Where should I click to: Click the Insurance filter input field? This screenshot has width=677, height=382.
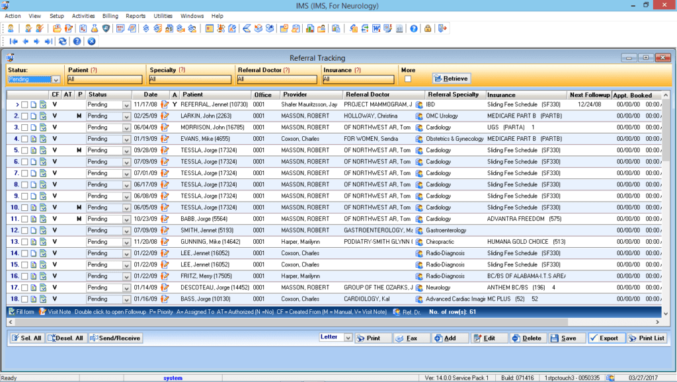[x=358, y=79]
